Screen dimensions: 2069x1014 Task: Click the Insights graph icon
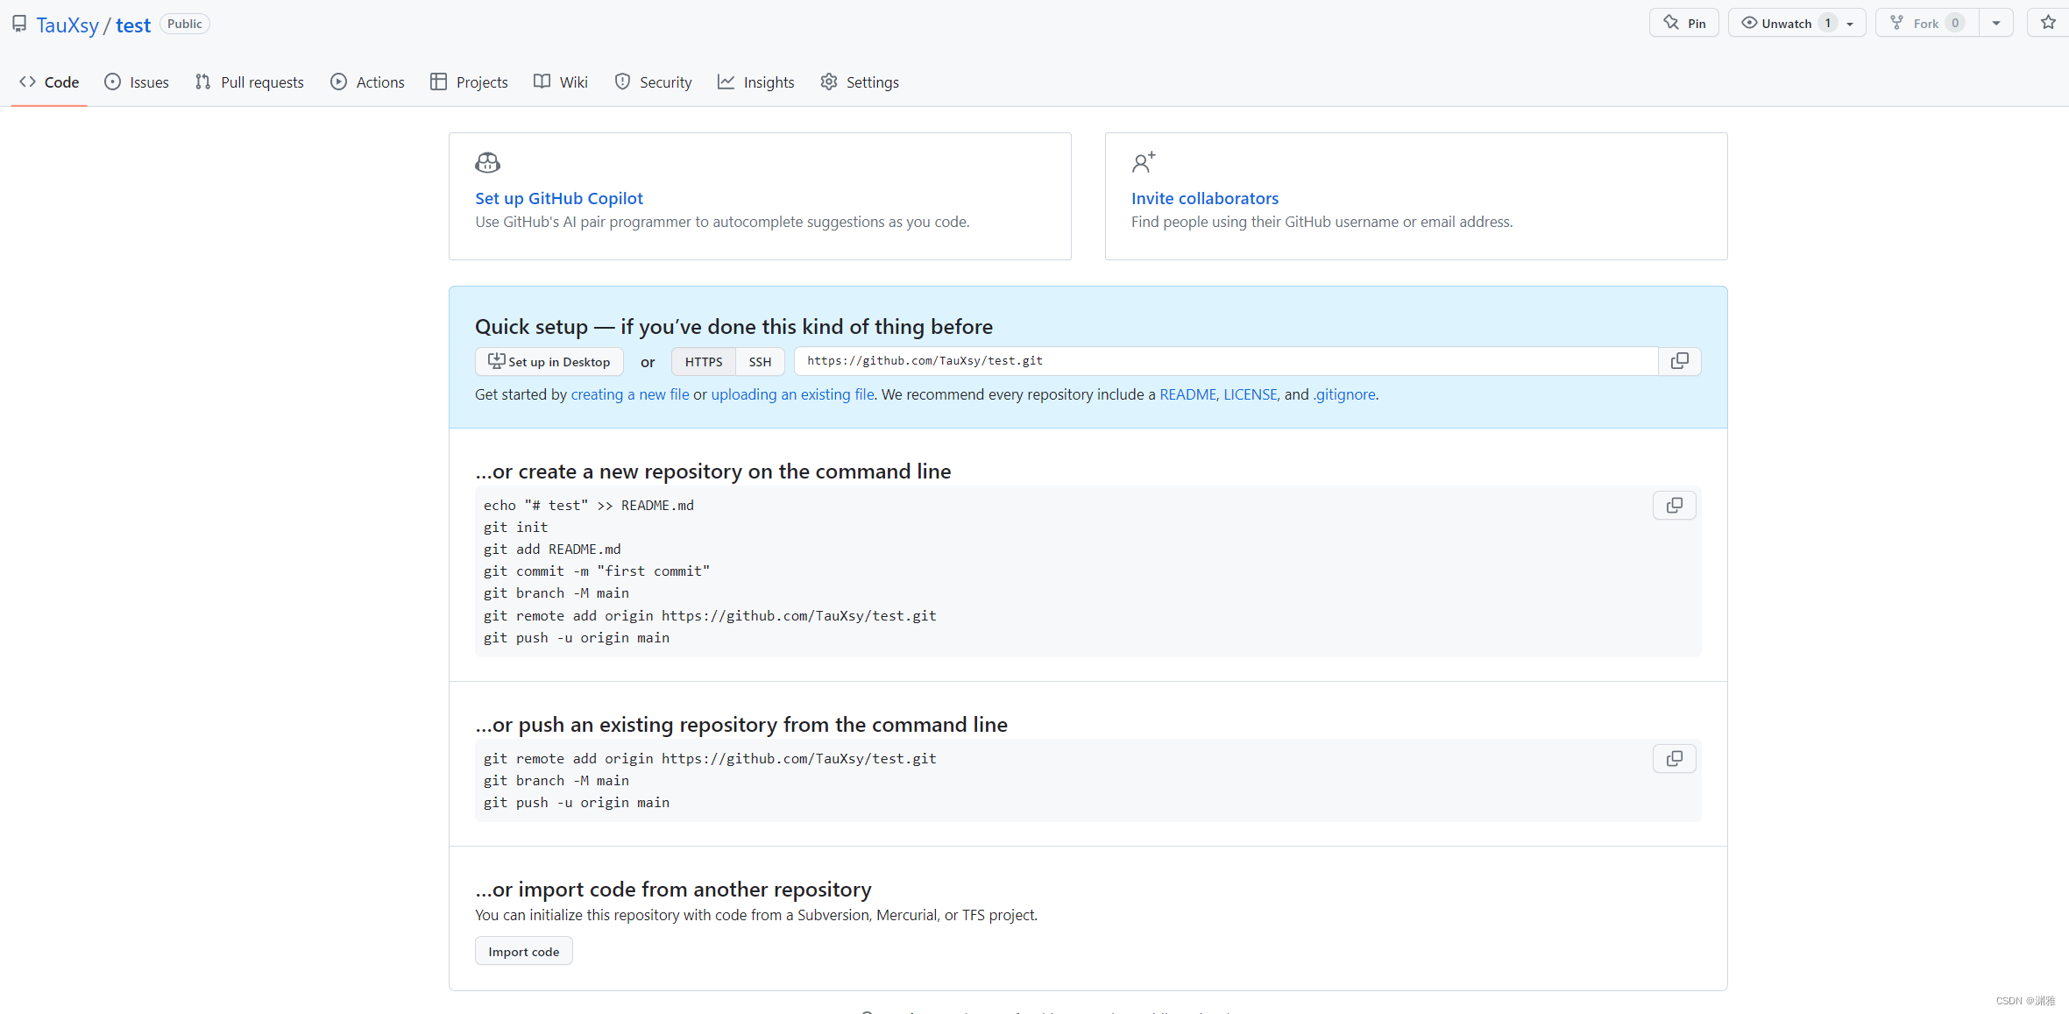[x=726, y=82]
